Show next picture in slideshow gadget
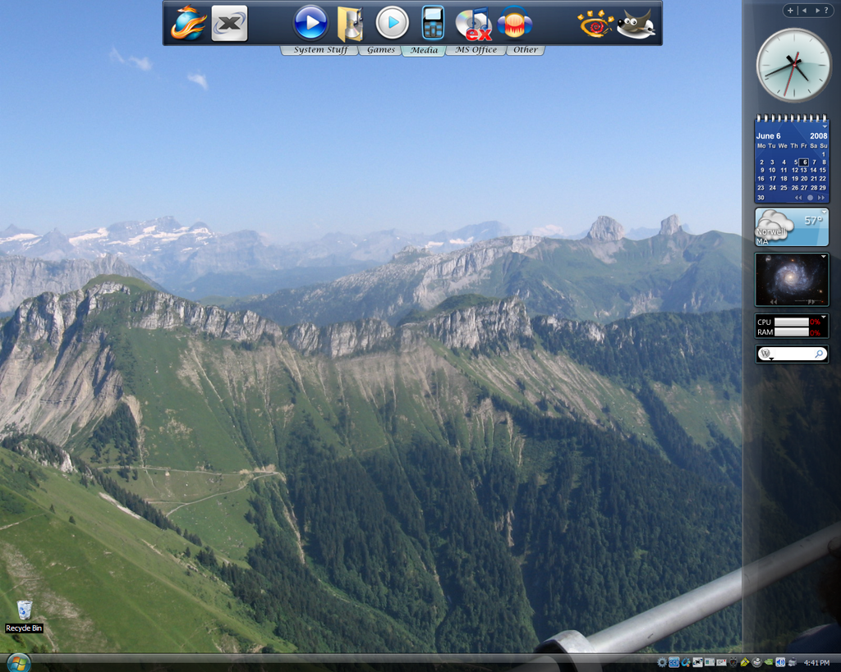841x672 pixels. pyautogui.click(x=811, y=302)
